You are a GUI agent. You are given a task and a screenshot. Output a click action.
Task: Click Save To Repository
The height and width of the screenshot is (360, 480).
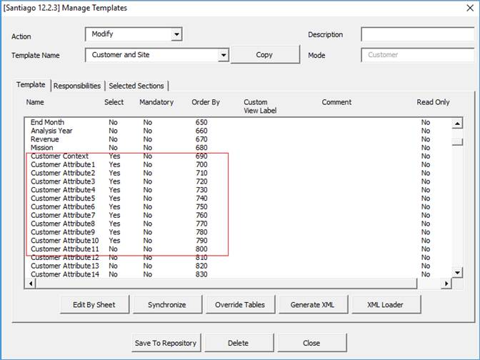tap(166, 343)
